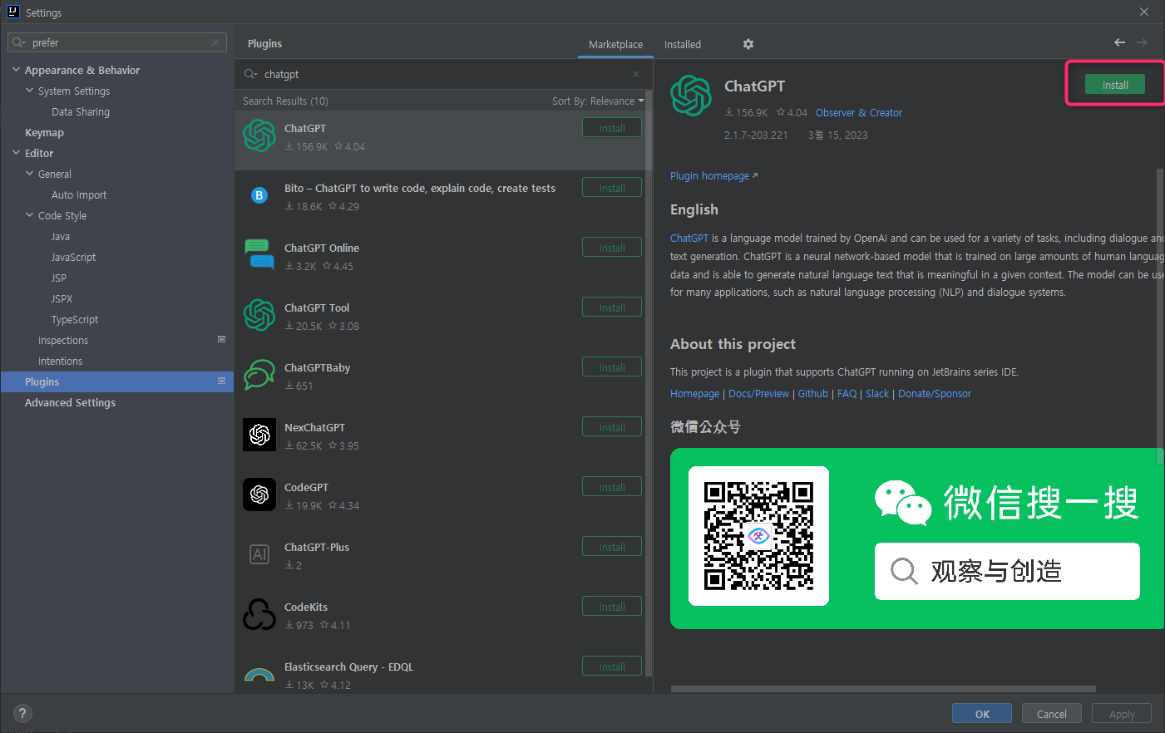Clear the chatgpt search query
1165x733 pixels.
tap(635, 74)
